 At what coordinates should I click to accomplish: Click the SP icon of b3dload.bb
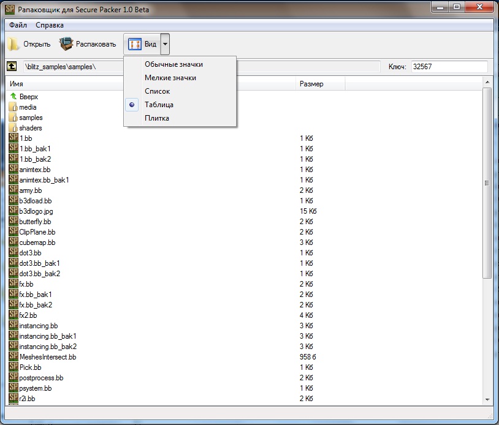(x=13, y=200)
